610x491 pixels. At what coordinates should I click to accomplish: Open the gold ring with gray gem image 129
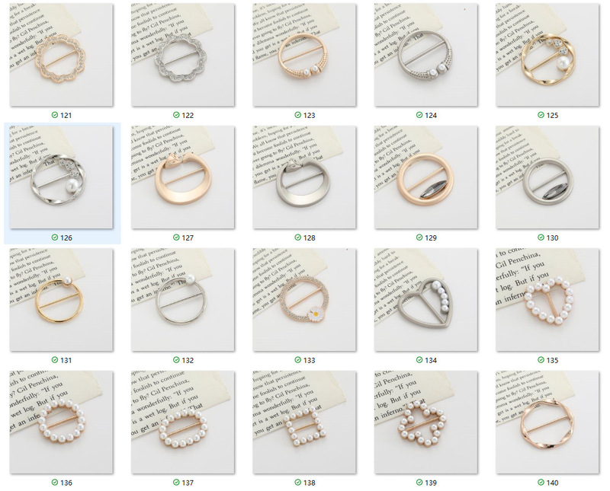(426, 177)
